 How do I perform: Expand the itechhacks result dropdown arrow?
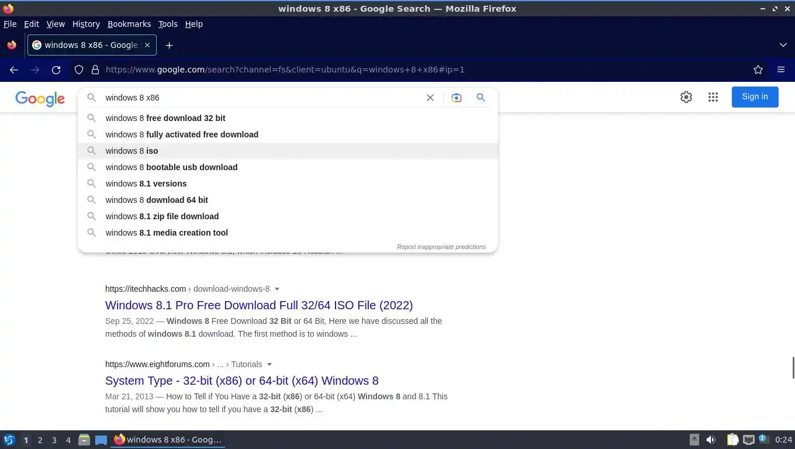(x=277, y=289)
